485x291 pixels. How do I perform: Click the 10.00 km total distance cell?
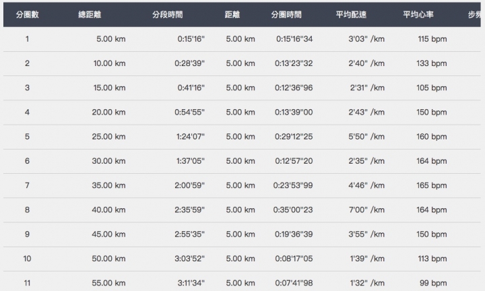110,63
